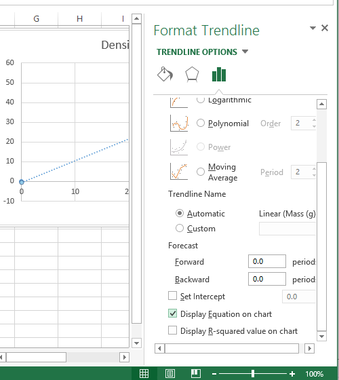Close the Format Trendline pane
Image resolution: width=339 pixels, height=380 pixels.
pos(325,28)
